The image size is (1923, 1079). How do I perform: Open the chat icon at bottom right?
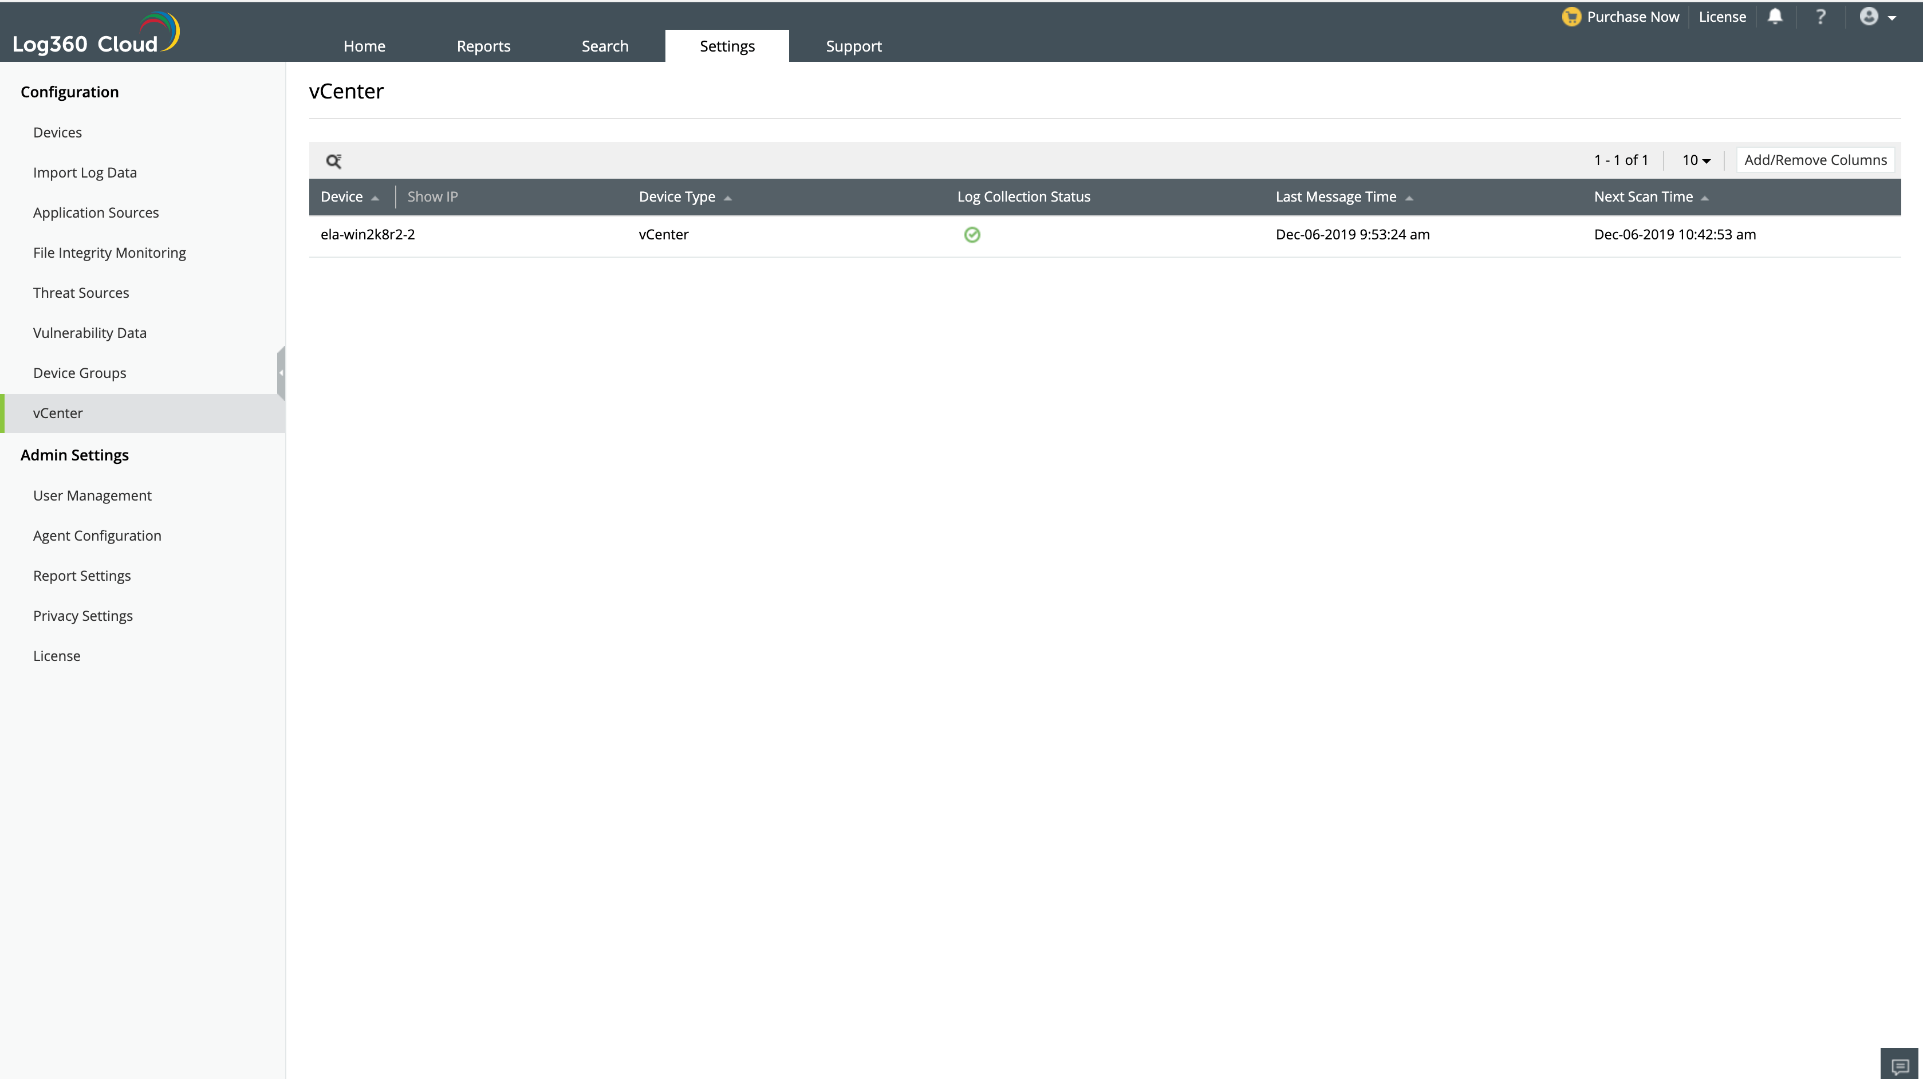tap(1900, 1066)
